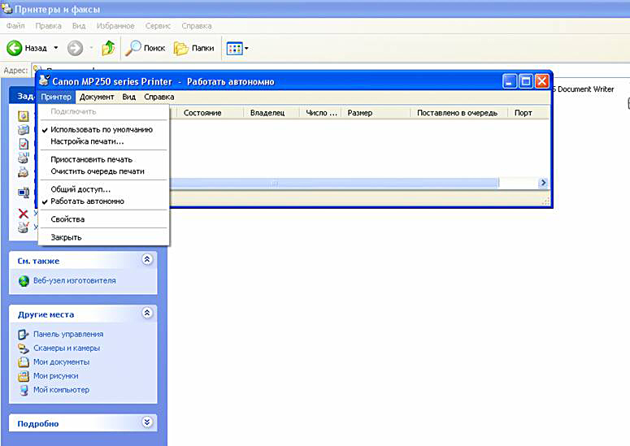The width and height of the screenshot is (630, 446).
Task: Toggle Использовать по умолчанию checked item
Action: [x=101, y=129]
